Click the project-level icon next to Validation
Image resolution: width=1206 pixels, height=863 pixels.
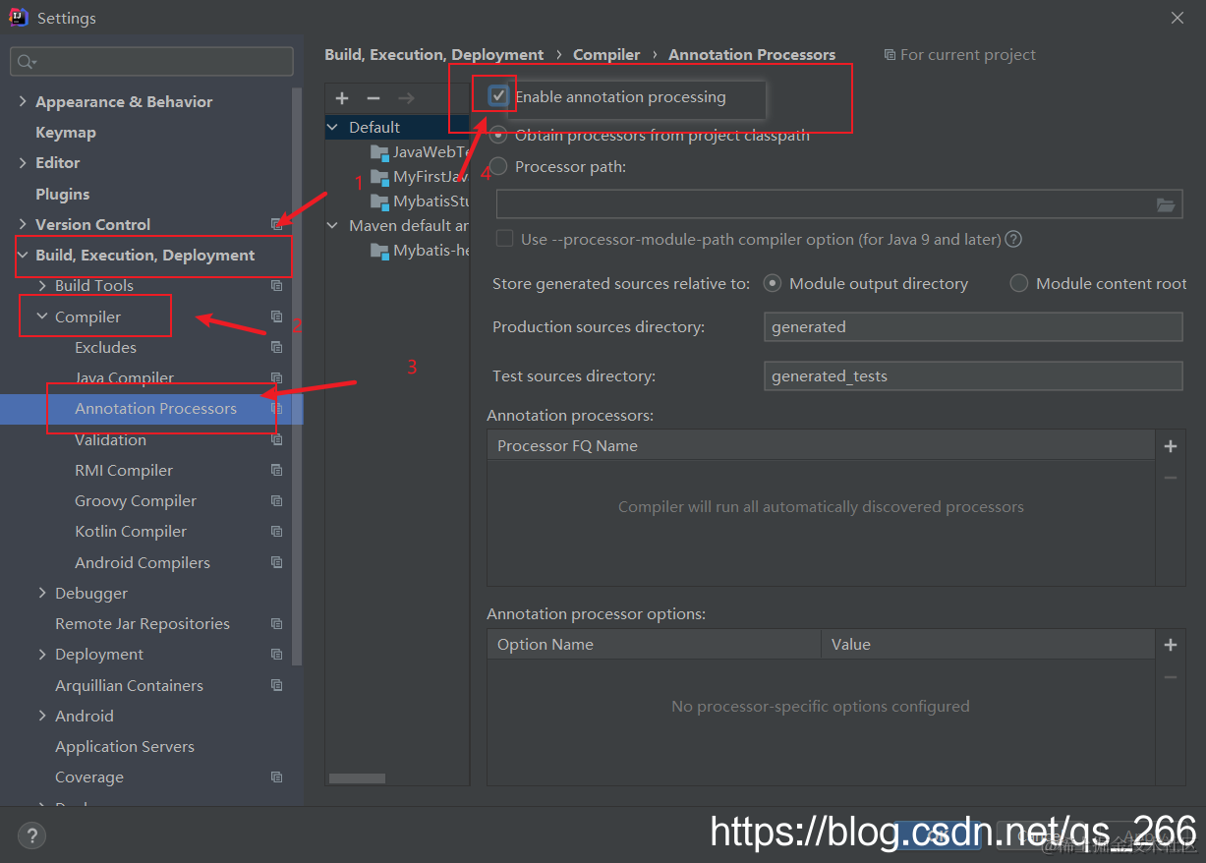277,439
